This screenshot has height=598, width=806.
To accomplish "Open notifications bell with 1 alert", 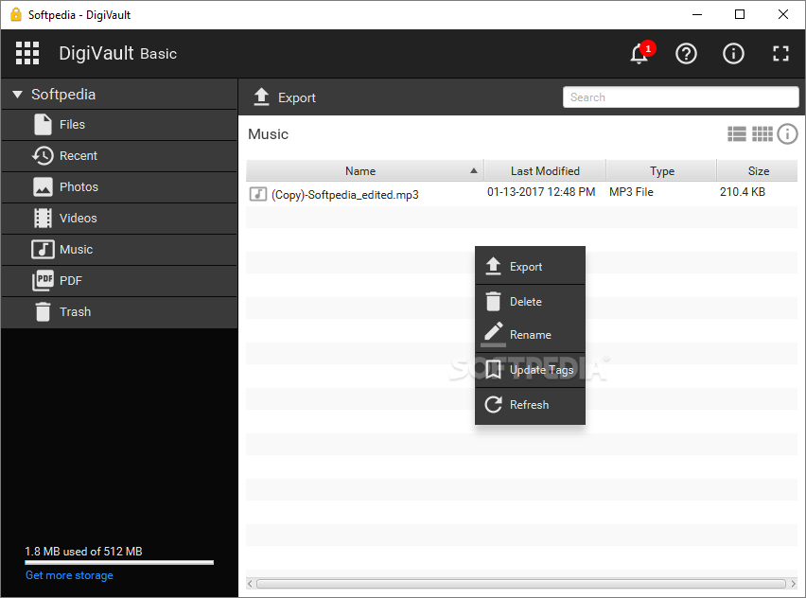I will (641, 53).
